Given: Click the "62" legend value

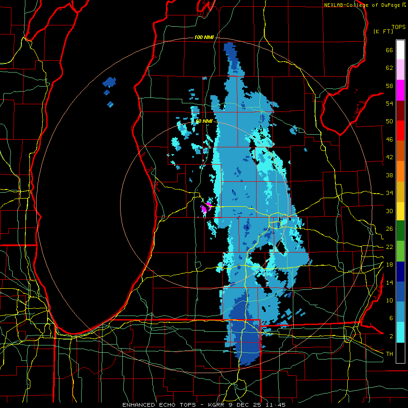Looking at the screenshot, I should (389, 68).
